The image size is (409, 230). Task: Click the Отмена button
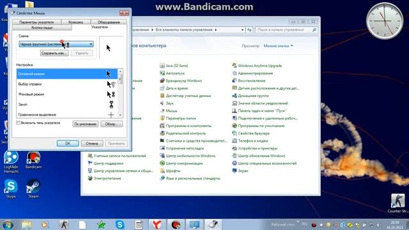[x=92, y=143]
